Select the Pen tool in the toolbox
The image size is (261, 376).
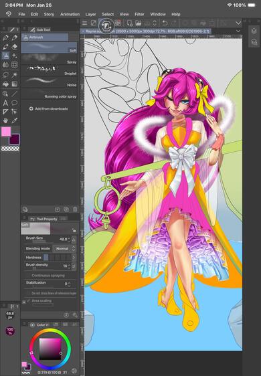[5, 37]
